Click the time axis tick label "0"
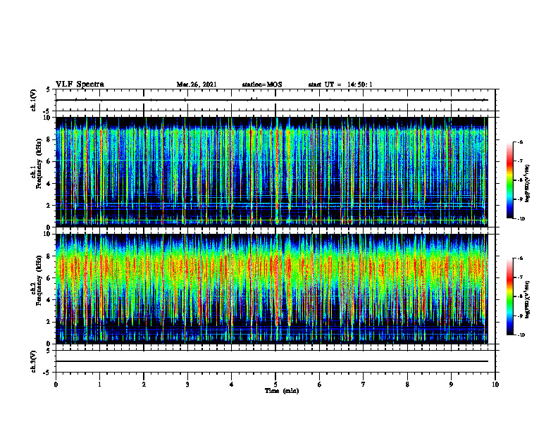This screenshot has width=558, height=431. pyautogui.click(x=56, y=385)
